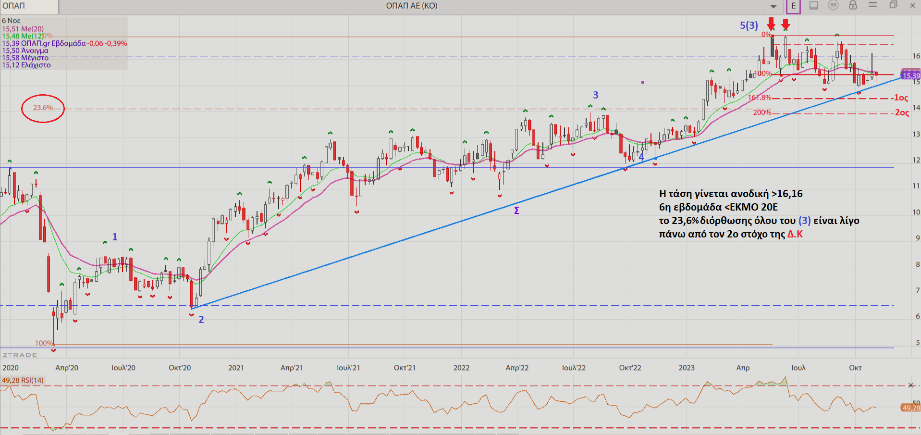Screen dimensions: 921x435
Task: Click the 100% Fibonacci label at bottom left
Action: click(x=44, y=343)
